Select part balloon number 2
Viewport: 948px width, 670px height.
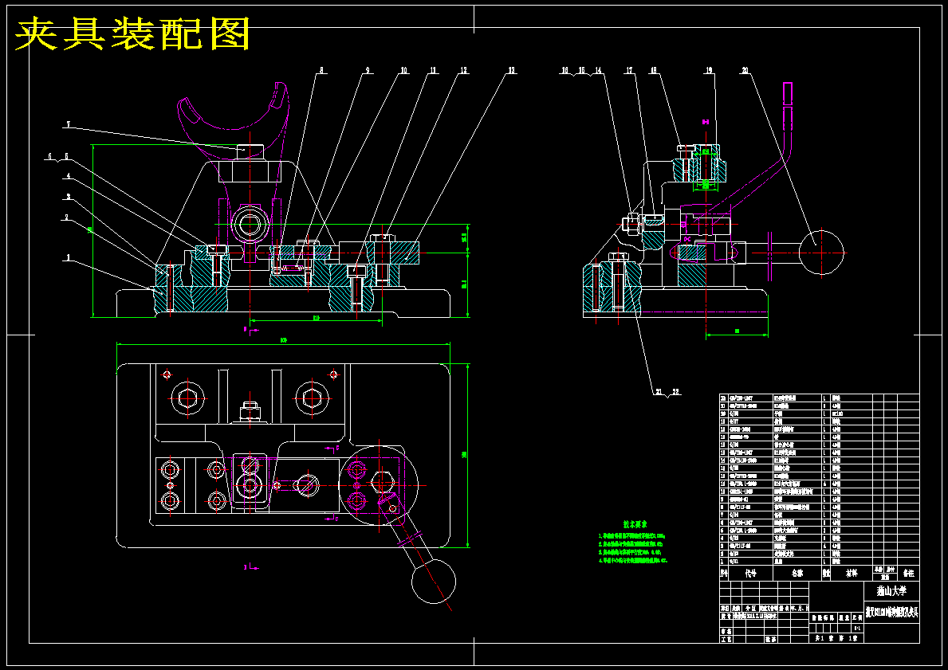tap(67, 217)
